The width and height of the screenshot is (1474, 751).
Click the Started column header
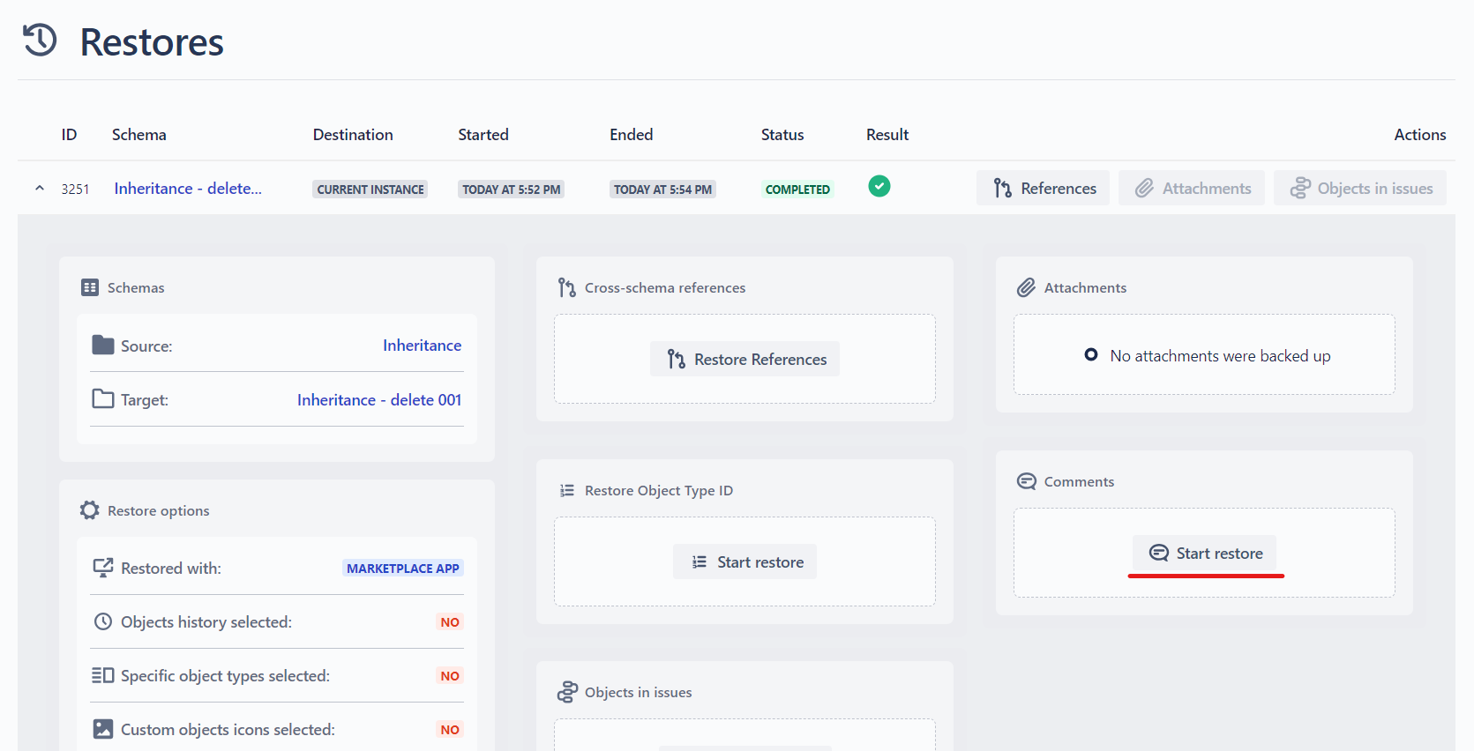click(x=483, y=135)
